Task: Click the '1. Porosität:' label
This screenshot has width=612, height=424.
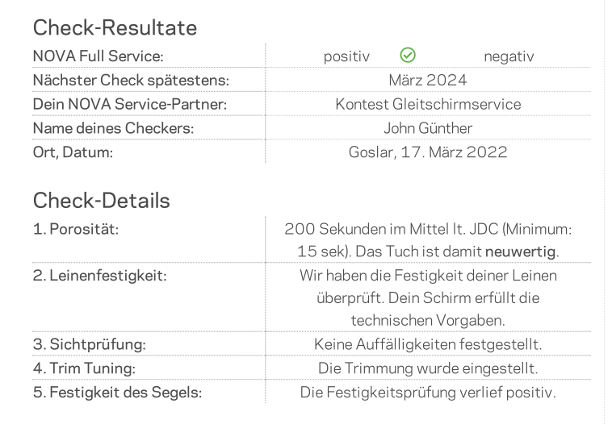Action: 76,229
